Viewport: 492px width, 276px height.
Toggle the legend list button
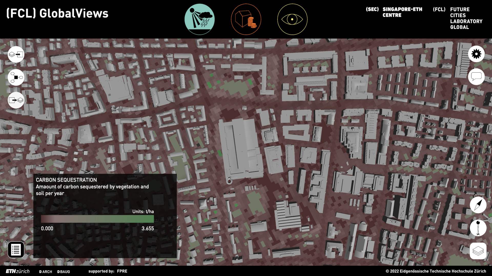coord(16,250)
